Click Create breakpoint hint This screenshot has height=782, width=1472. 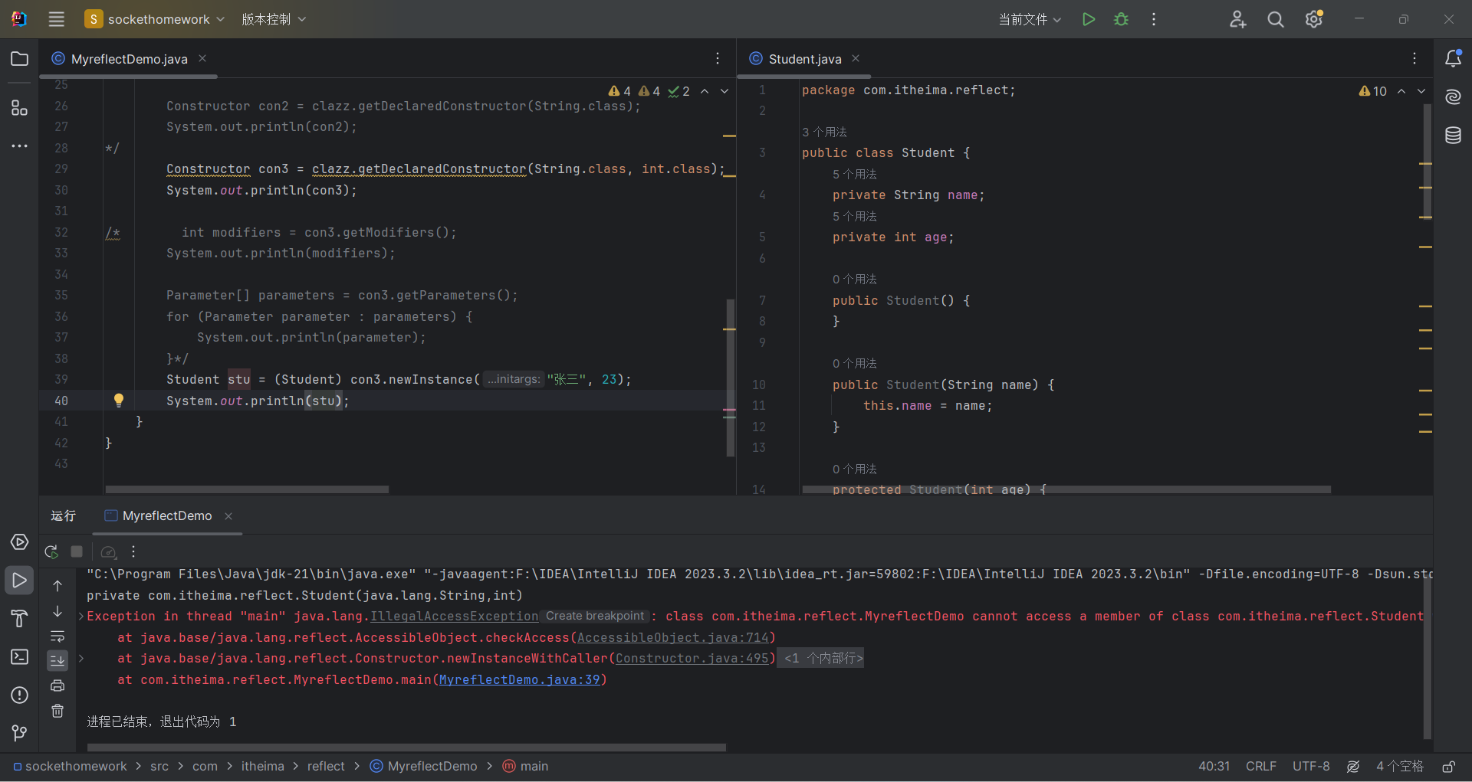pos(596,616)
